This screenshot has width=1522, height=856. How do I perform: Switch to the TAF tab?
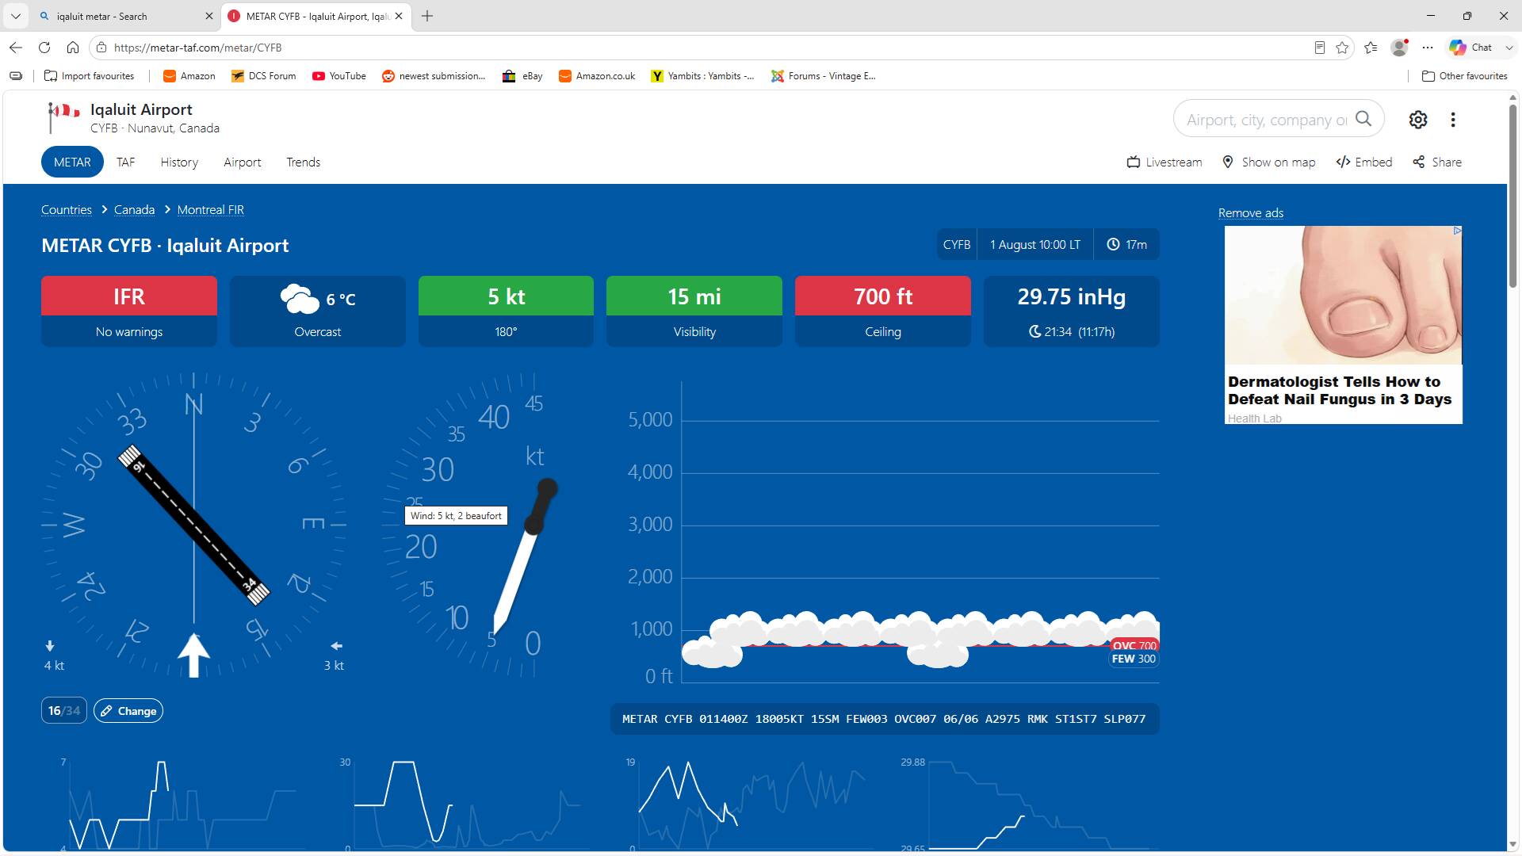tap(126, 162)
